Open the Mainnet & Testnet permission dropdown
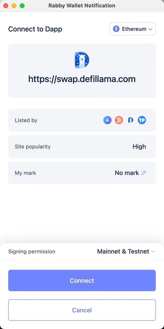The width and height of the screenshot is (164, 329). point(126,251)
